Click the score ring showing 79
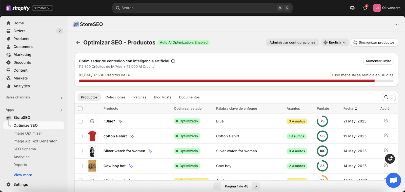The height and width of the screenshot is (192, 405). tap(322, 121)
